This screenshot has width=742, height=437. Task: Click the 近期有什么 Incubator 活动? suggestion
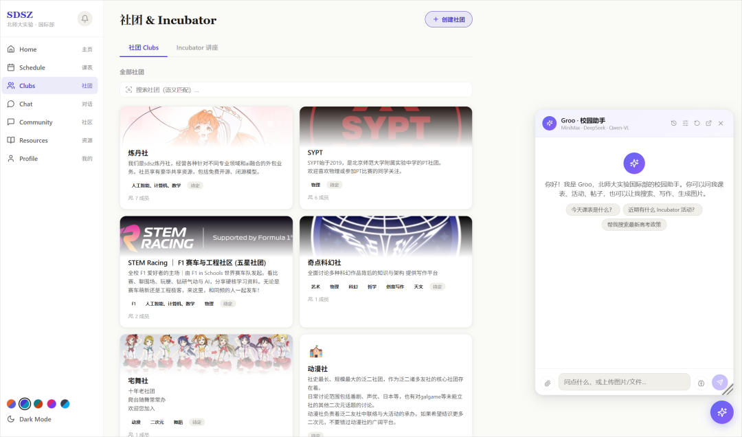[x=662, y=210]
